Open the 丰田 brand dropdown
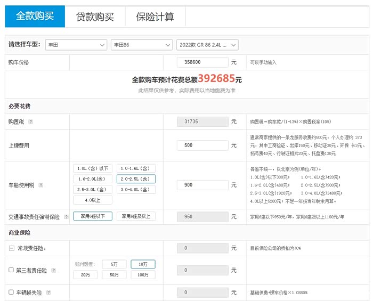Viewport: 373px width, 301px height. [76, 45]
